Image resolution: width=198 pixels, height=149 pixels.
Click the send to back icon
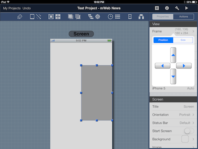[78, 17]
